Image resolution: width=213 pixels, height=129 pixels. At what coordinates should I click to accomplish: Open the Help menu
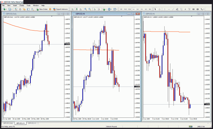pyautogui.click(x=43, y=5)
